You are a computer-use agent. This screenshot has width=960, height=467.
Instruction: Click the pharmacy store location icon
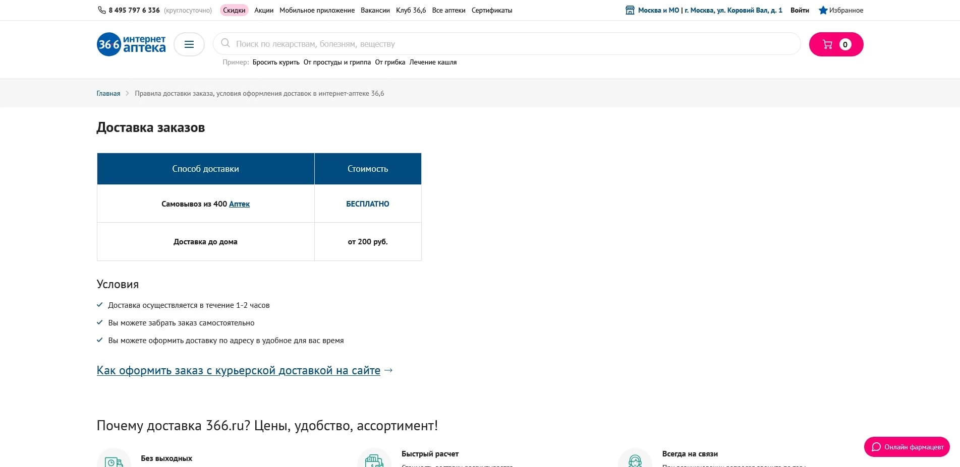click(630, 10)
